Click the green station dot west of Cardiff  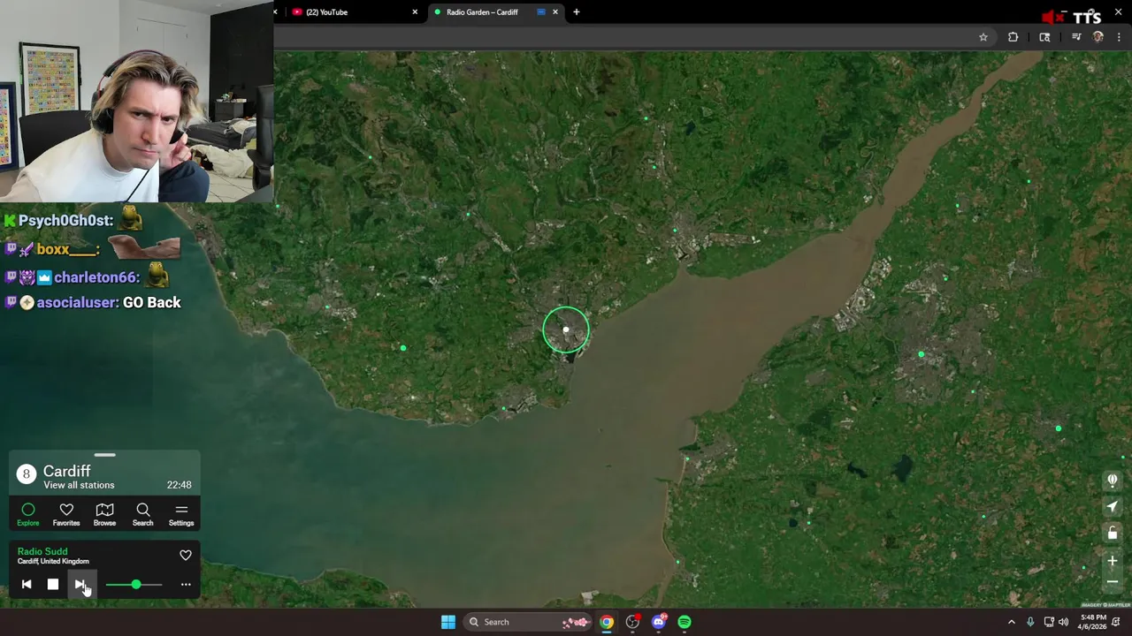click(403, 348)
